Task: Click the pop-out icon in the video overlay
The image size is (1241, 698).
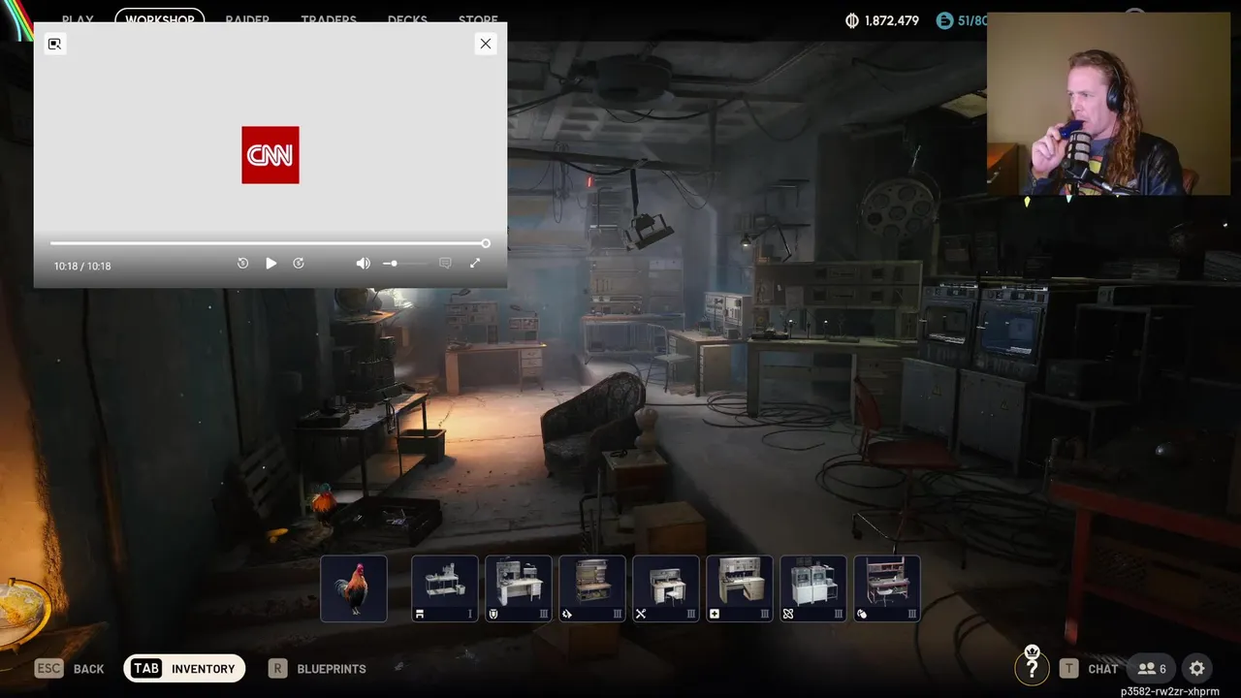Action: (x=54, y=44)
